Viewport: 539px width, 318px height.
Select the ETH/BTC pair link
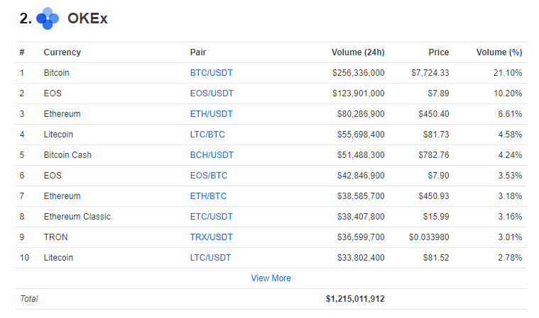pos(208,196)
